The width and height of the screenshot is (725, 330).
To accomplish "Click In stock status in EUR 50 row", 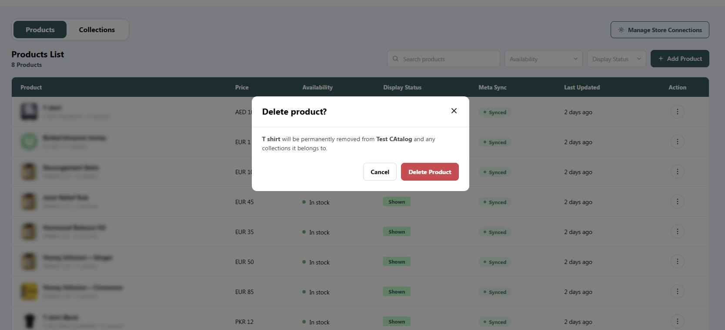I will coord(316,262).
